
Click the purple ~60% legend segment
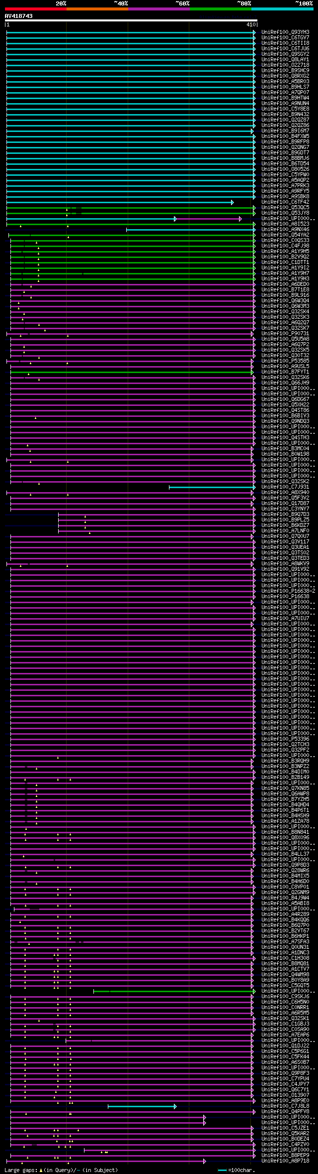pos(159,8)
